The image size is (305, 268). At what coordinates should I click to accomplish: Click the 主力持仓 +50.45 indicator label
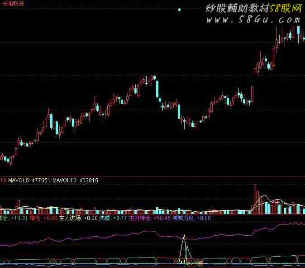pos(150,218)
